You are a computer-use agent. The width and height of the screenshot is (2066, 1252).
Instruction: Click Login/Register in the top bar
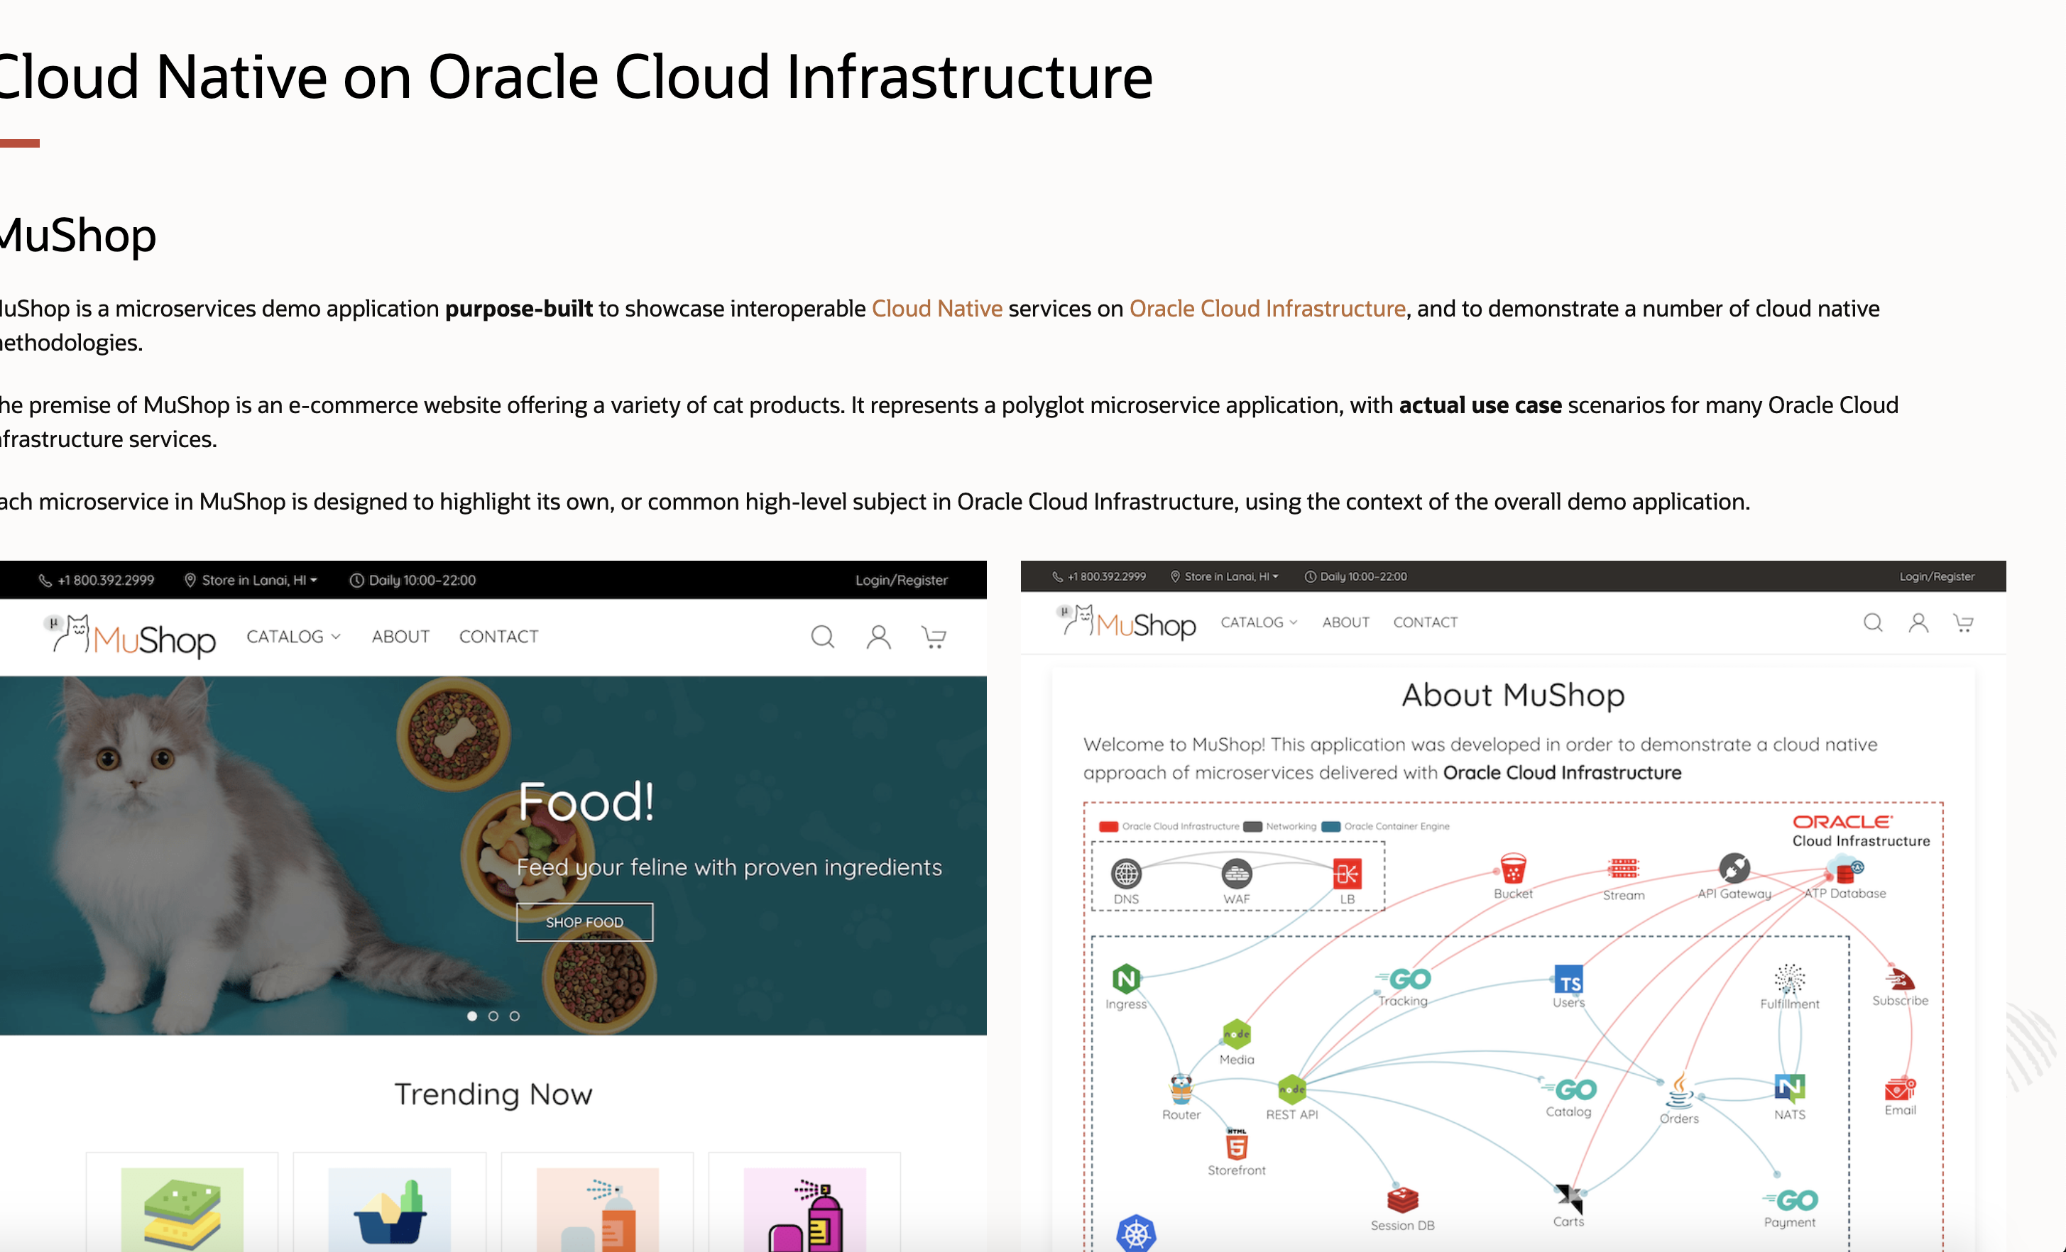(902, 579)
